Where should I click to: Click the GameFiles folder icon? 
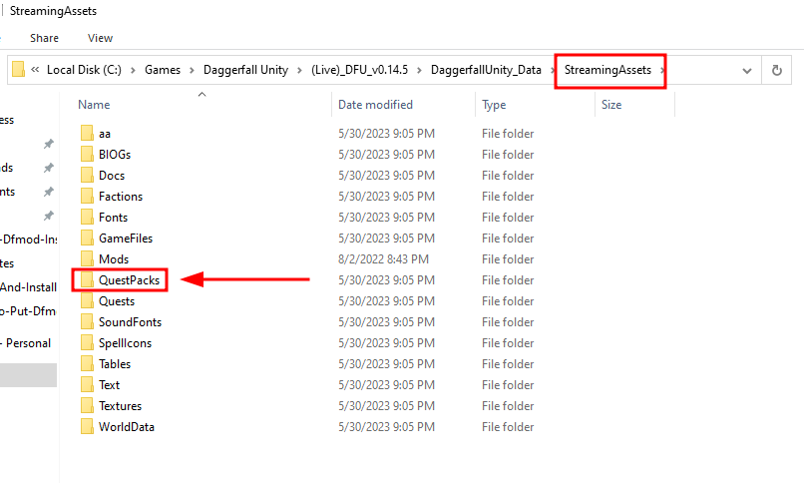point(87,239)
